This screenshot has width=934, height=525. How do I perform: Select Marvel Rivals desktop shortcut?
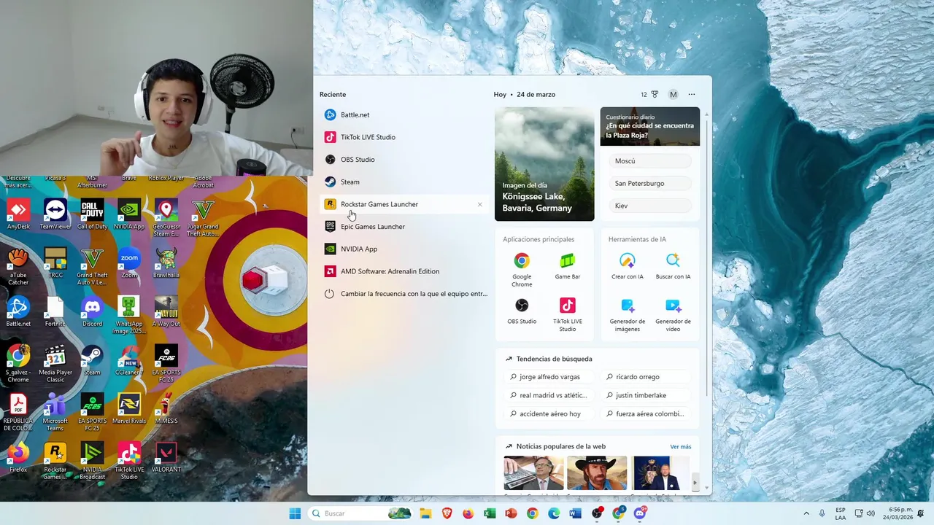tap(129, 408)
